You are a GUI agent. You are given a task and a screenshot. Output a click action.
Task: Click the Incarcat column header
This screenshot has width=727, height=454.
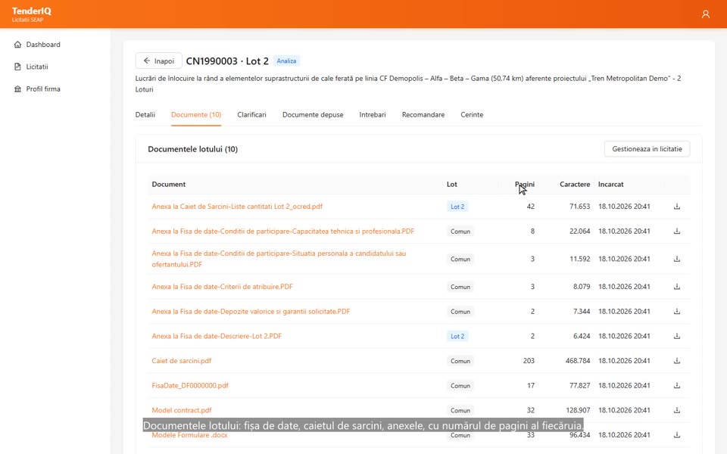pyautogui.click(x=610, y=185)
